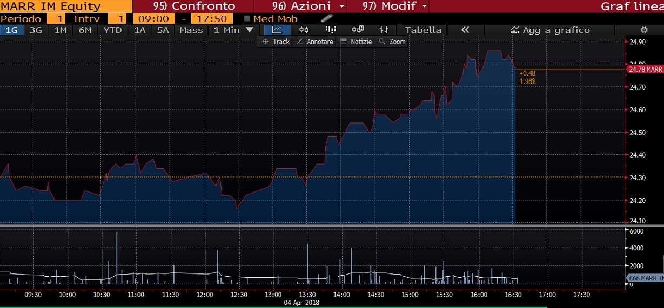Select the line chart type icon

coord(277,30)
